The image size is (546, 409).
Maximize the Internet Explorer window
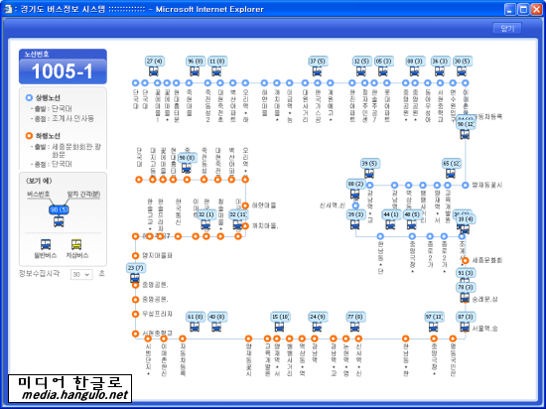[523, 9]
